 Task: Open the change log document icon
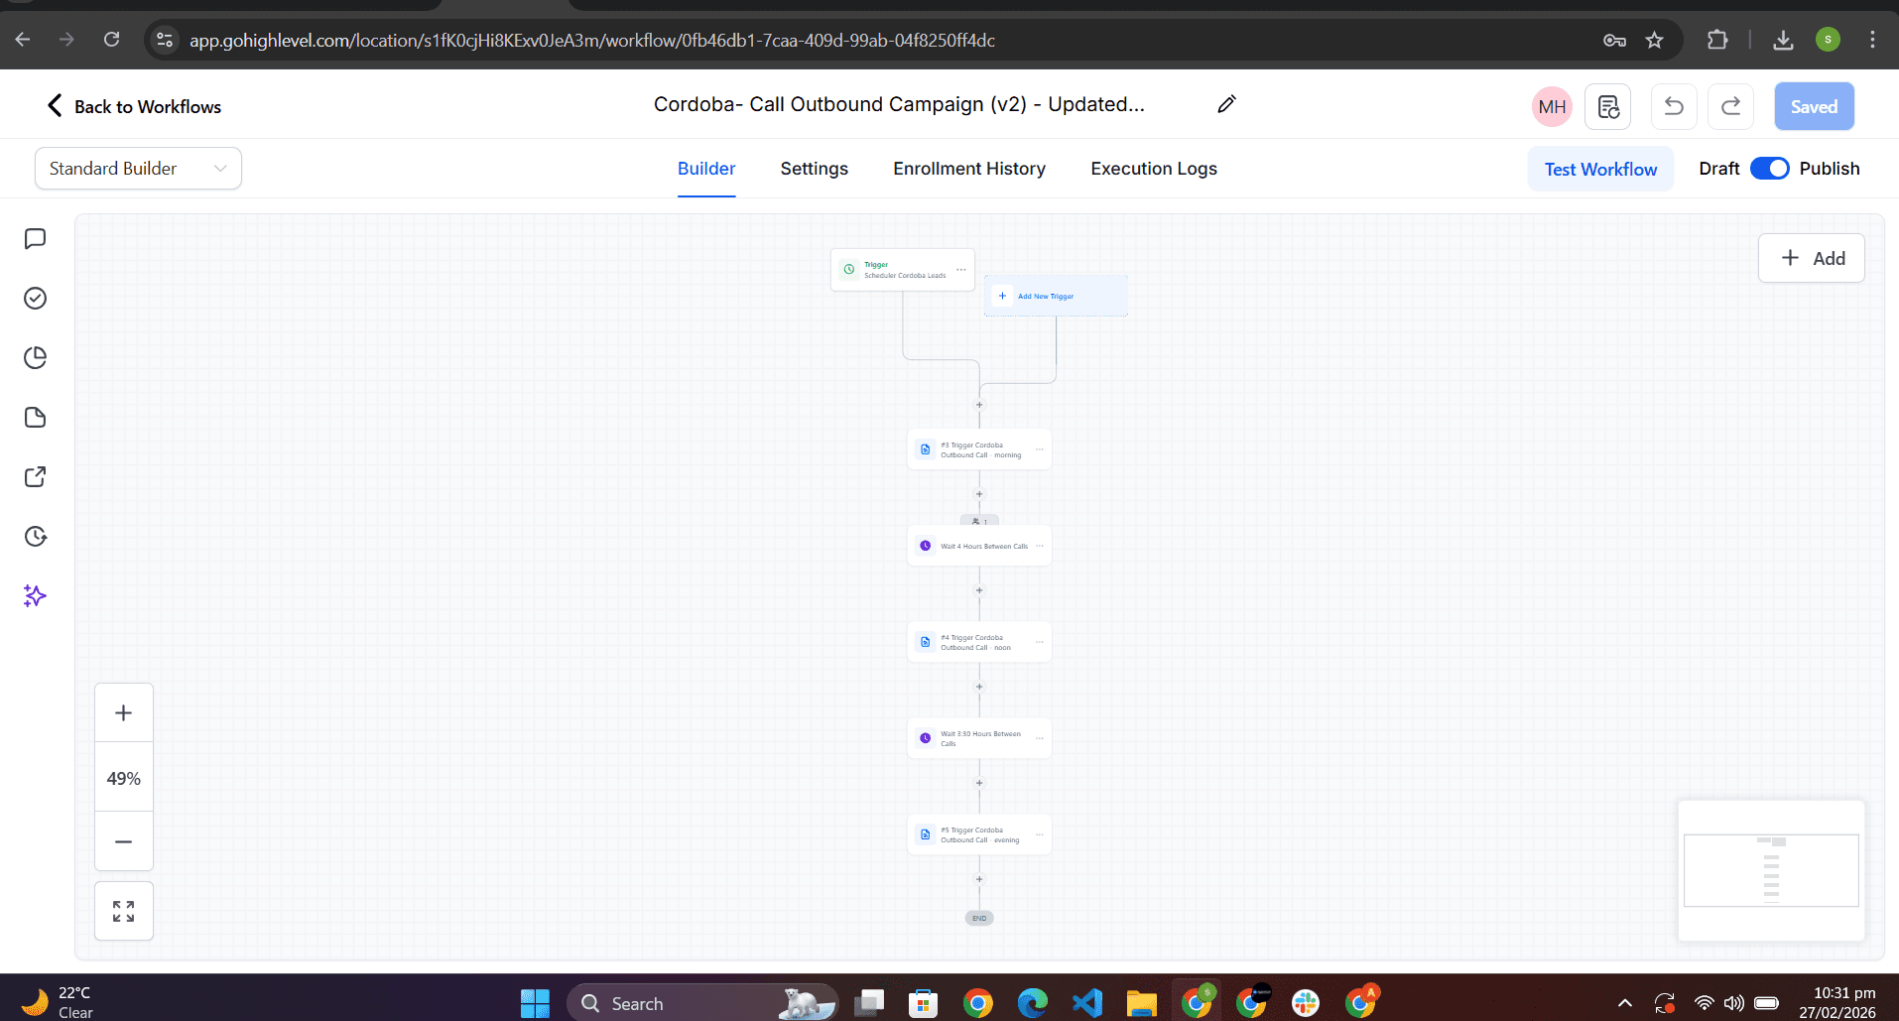click(x=1608, y=107)
